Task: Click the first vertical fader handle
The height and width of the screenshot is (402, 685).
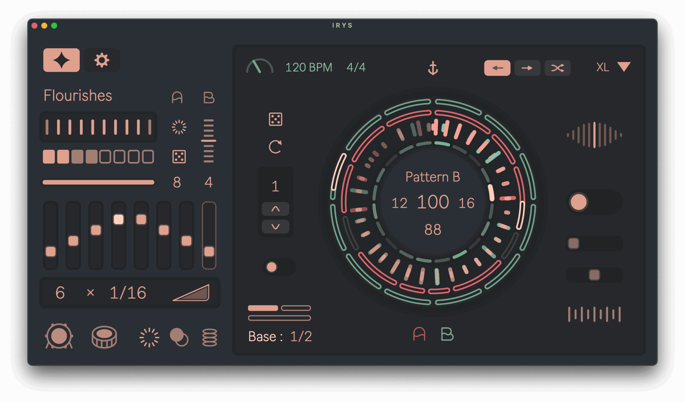Action: tap(51, 251)
